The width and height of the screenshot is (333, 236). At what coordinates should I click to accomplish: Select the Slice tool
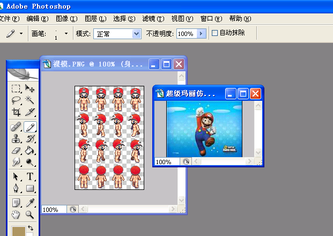(x=29, y=112)
